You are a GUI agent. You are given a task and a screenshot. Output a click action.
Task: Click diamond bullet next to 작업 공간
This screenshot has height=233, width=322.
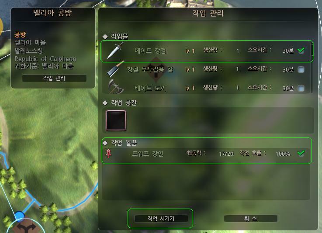(105, 103)
